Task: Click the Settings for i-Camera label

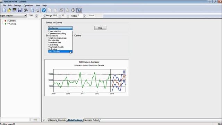Action: click(54, 23)
